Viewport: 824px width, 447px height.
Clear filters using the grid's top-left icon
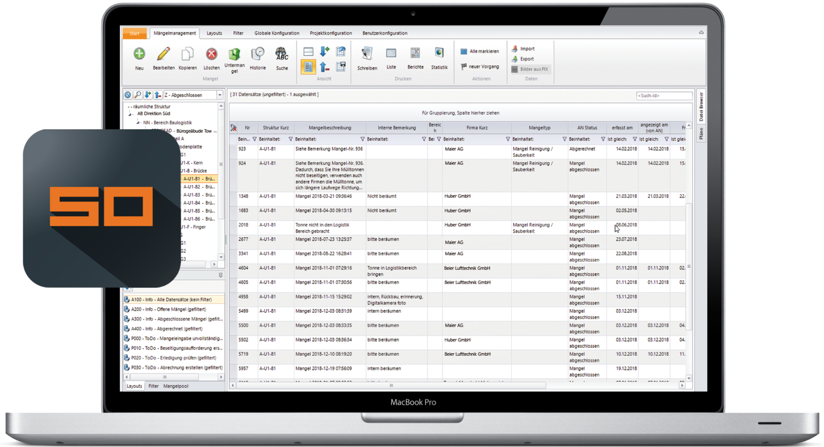pyautogui.click(x=233, y=128)
